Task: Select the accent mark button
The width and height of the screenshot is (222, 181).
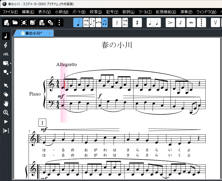Action: tap(170, 23)
